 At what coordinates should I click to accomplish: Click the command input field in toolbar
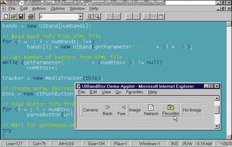click(x=59, y=16)
